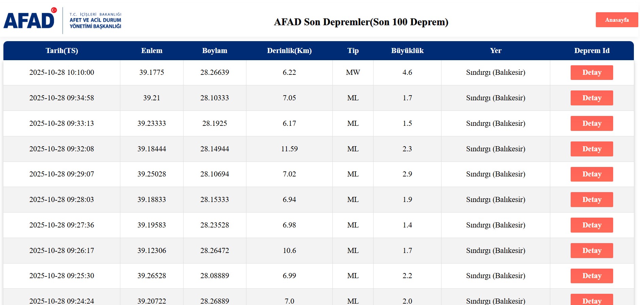Image resolution: width=640 pixels, height=305 pixels.
Task: Click the AFAD logo
Action: click(63, 20)
